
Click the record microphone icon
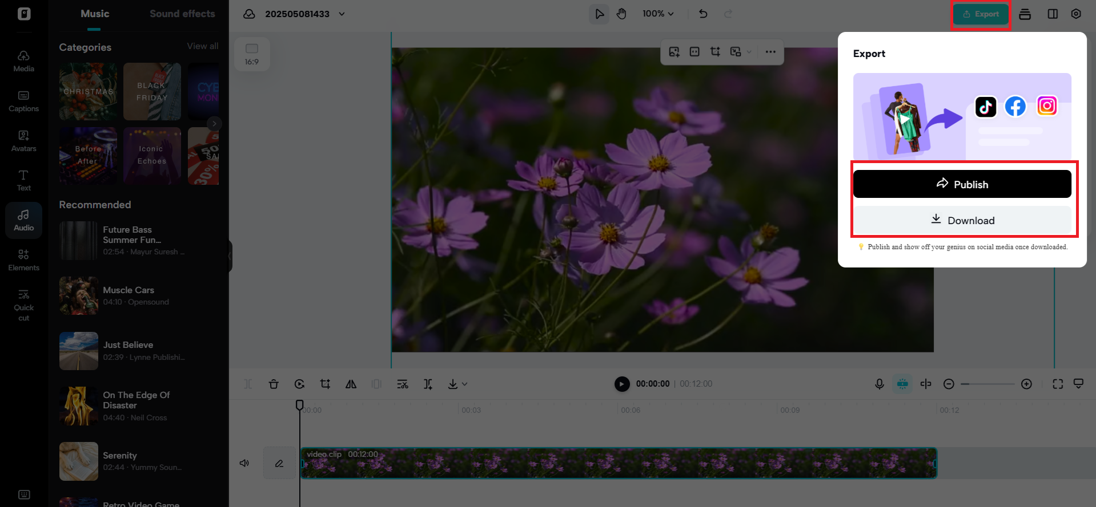click(x=880, y=384)
